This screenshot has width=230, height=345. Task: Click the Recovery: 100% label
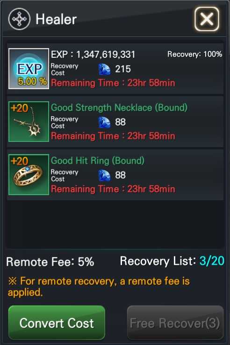(x=195, y=54)
